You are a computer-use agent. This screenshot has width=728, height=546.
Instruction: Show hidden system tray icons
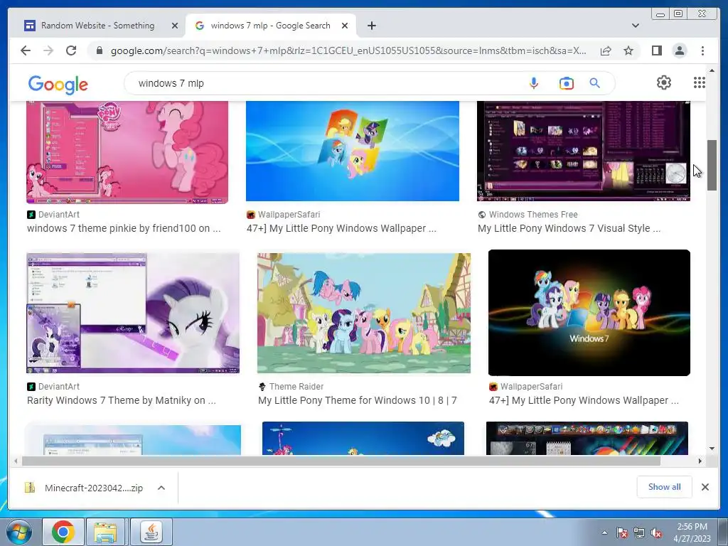604,532
